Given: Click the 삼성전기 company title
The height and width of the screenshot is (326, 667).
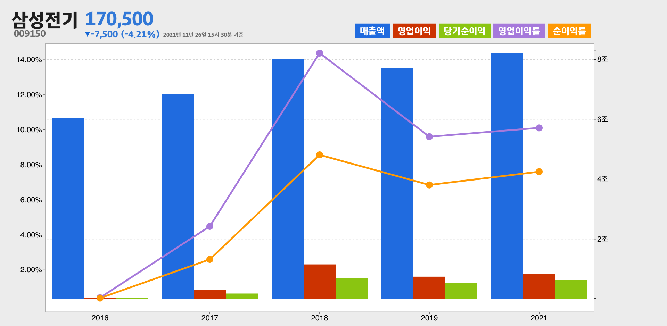Looking at the screenshot, I should point(44,20).
